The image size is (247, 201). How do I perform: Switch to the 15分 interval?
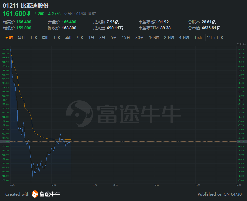coord(126,38)
